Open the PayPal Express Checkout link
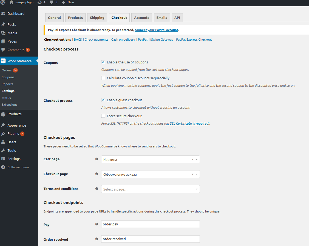 (194, 40)
